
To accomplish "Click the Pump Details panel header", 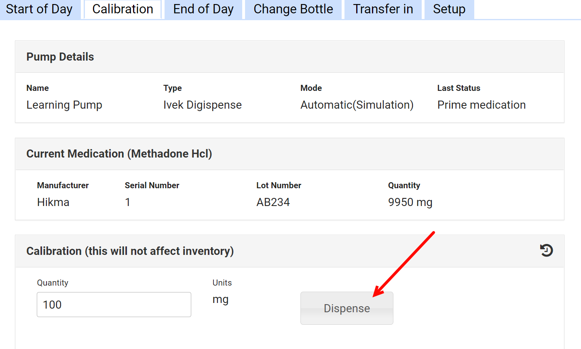I will point(60,57).
